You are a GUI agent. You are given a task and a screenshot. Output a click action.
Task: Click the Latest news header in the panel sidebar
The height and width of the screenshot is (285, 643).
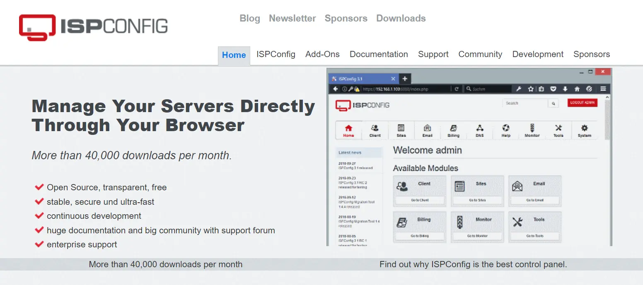click(359, 153)
